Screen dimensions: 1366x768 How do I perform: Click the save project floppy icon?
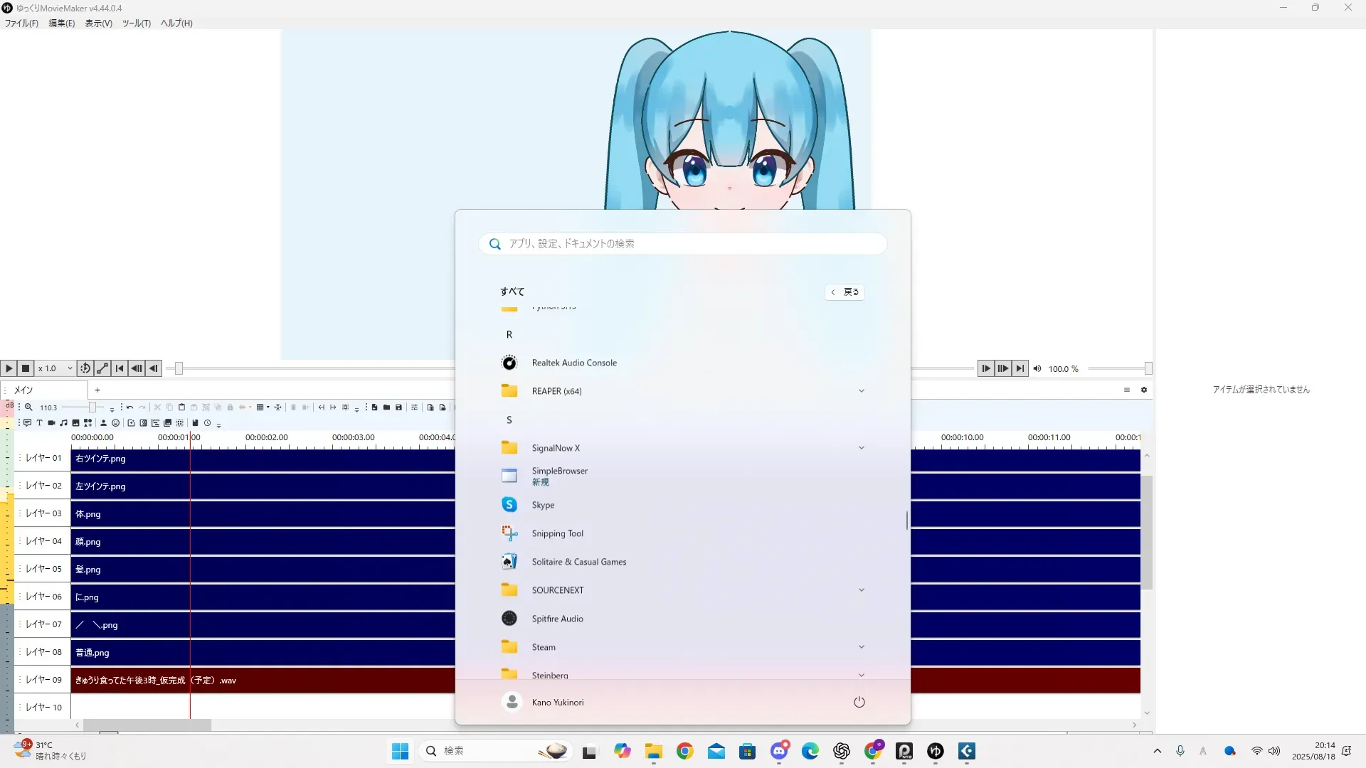(x=398, y=407)
